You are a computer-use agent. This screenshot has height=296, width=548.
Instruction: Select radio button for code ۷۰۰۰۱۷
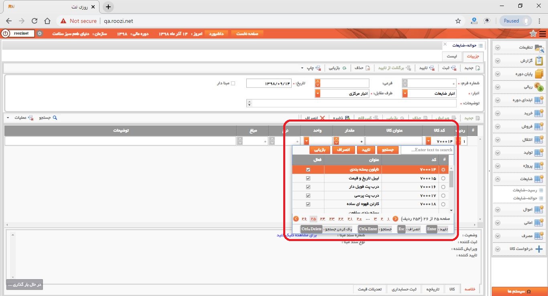click(443, 196)
